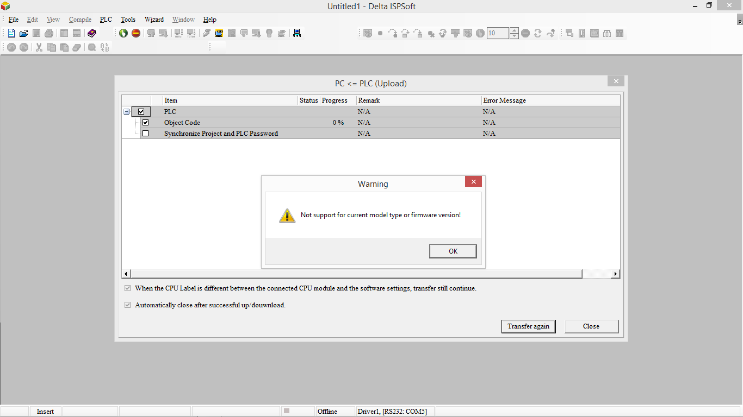
Task: Click the Progress column header
Action: 338,100
